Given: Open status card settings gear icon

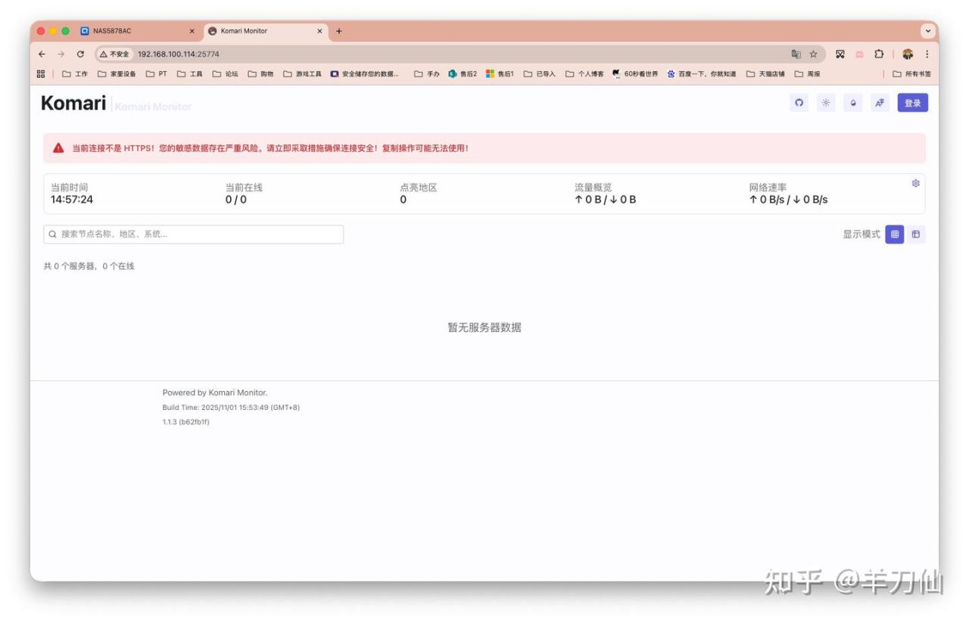Looking at the screenshot, I should (x=915, y=184).
